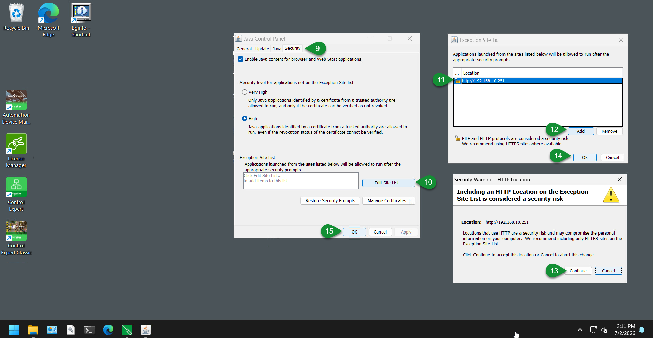Show hidden icons in system tray
Image resolution: width=653 pixels, height=338 pixels.
(580, 329)
